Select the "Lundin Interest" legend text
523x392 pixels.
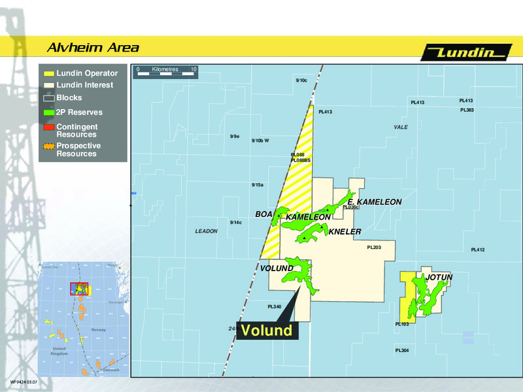[x=85, y=85]
